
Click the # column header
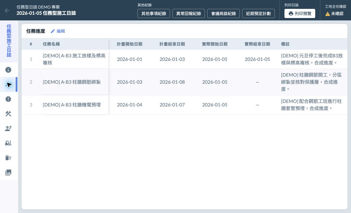(x=31, y=44)
